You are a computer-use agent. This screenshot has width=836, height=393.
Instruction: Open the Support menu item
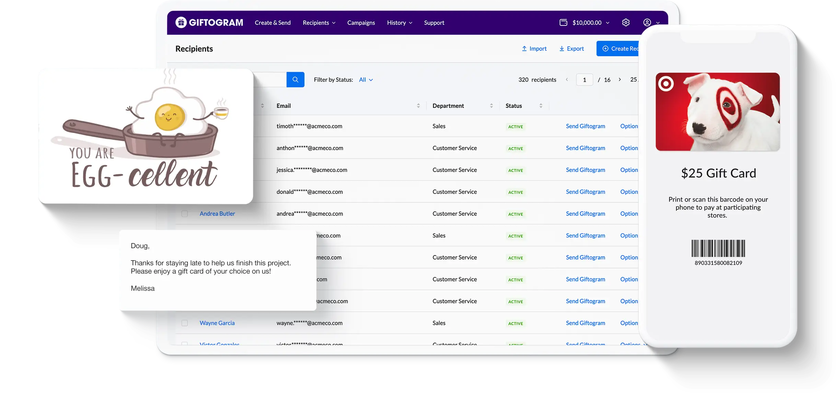(434, 23)
